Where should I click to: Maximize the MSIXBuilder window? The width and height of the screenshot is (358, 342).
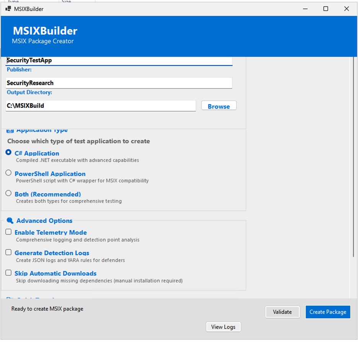click(325, 9)
